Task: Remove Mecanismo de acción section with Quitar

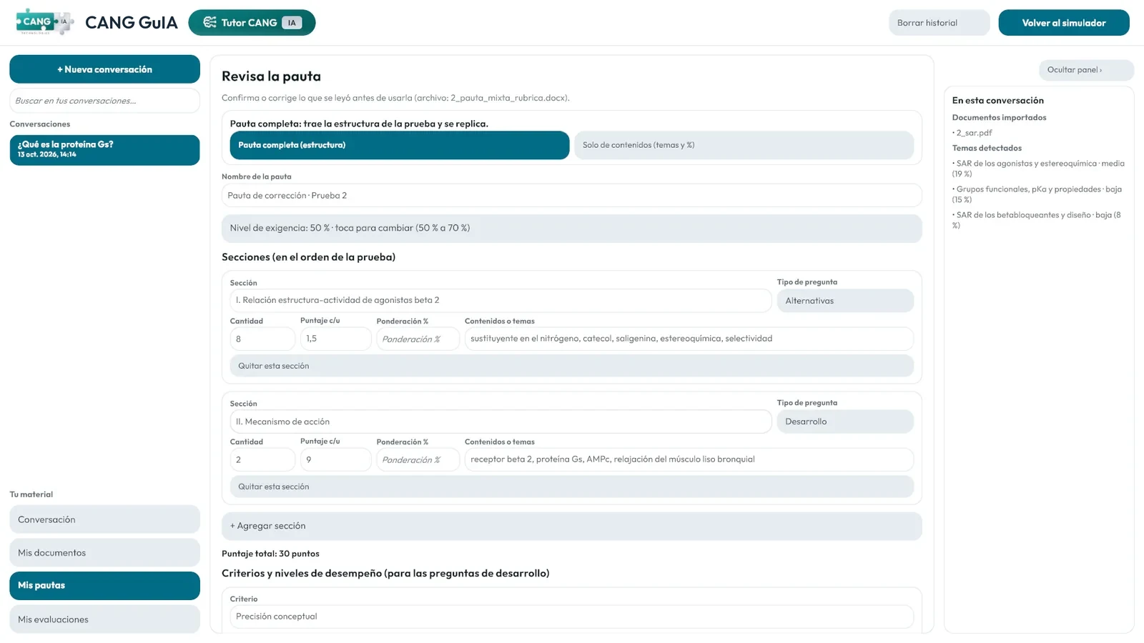Action: 572,487
